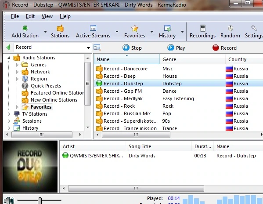263x204 pixels.
Task: Click the Quick Presets icon in tree
Action: point(25,86)
